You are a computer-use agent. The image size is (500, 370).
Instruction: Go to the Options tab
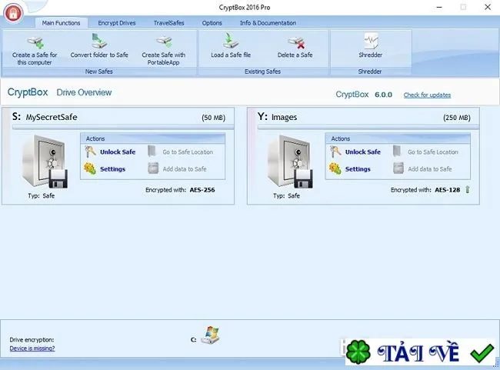pyautogui.click(x=212, y=23)
